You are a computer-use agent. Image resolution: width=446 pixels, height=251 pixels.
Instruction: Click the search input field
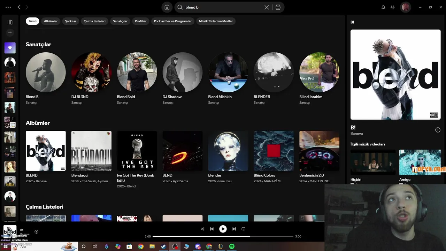(223, 7)
